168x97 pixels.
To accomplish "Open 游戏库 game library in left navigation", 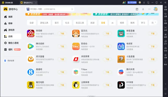I will [x=12, y=30].
